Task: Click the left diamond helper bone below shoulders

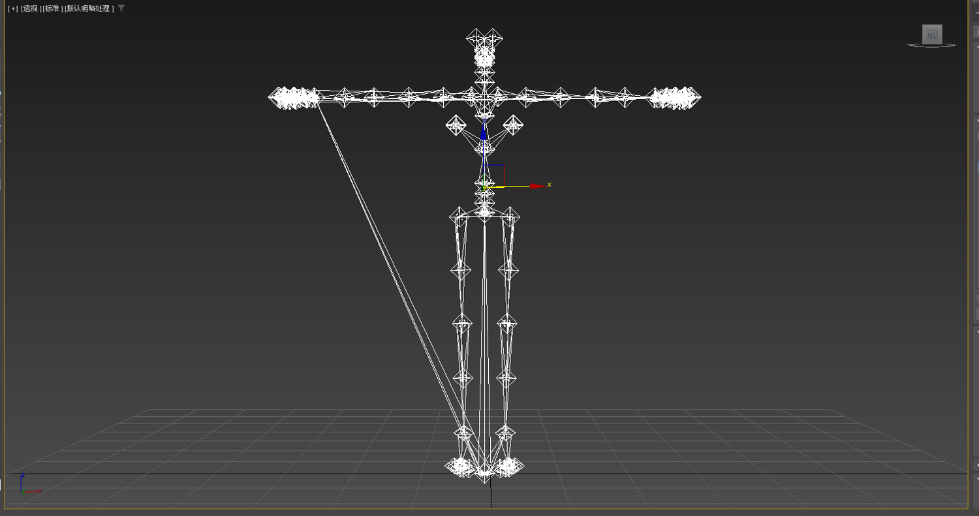Action: [456, 125]
